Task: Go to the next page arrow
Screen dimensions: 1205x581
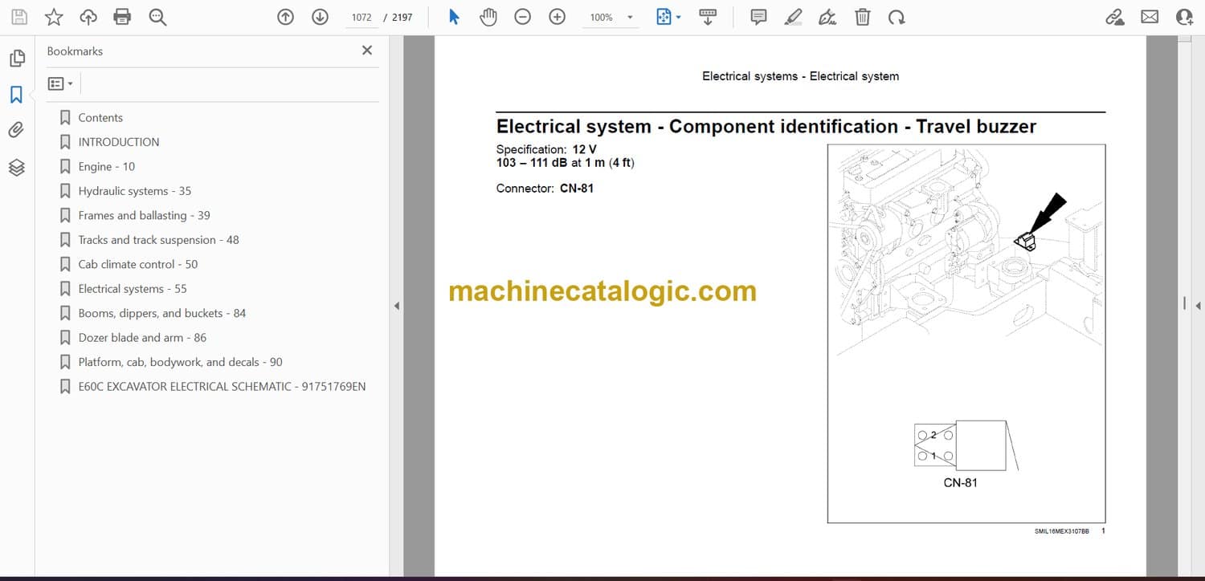Action: click(320, 17)
